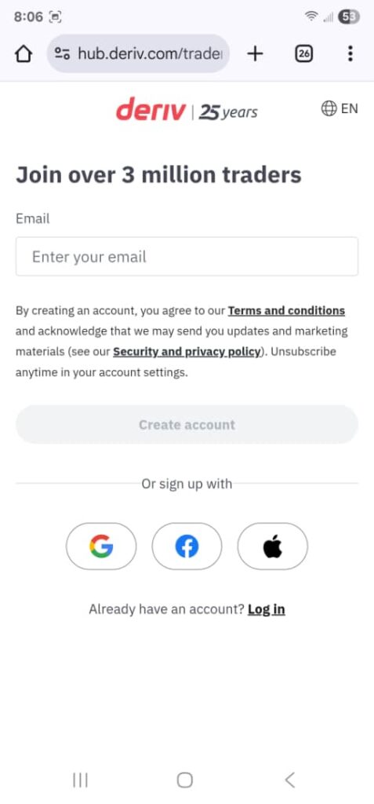This screenshot has width=374, height=804.
Task: Sign up with Facebook
Action: point(187,546)
